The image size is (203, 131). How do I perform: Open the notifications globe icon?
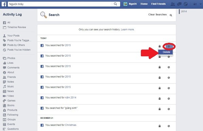(186, 4)
